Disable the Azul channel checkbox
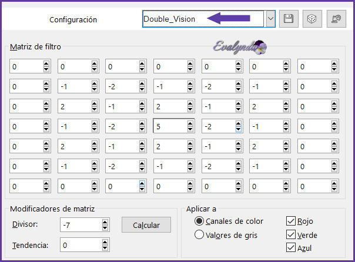Viewport: 355px width, 262px height. coord(291,248)
